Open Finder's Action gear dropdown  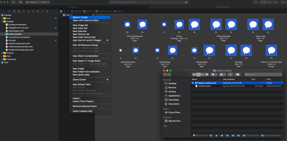214,75
